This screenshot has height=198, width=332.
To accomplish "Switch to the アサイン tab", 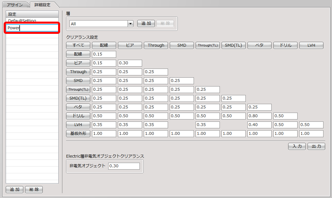I will coord(15,5).
